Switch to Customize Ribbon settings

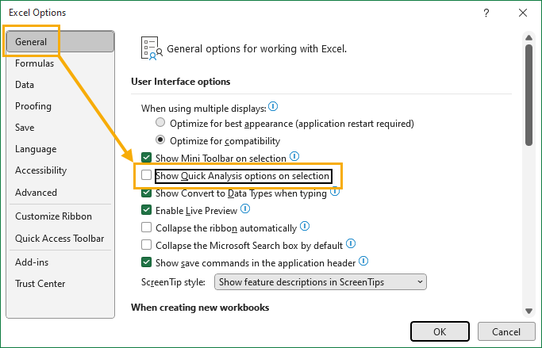coord(54,216)
